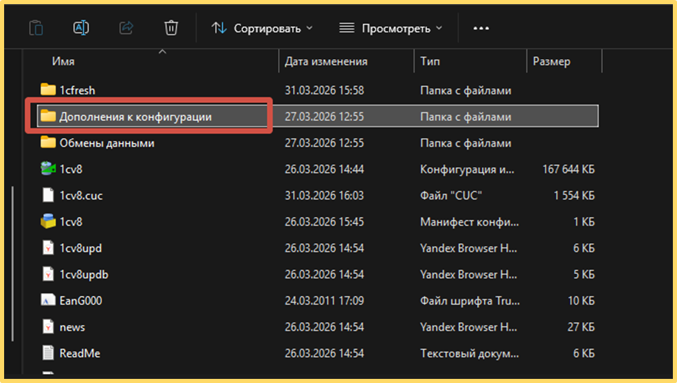Viewport: 677px width, 383px height.
Task: Click the date 31.03.2026 16:03
Action: click(x=324, y=196)
